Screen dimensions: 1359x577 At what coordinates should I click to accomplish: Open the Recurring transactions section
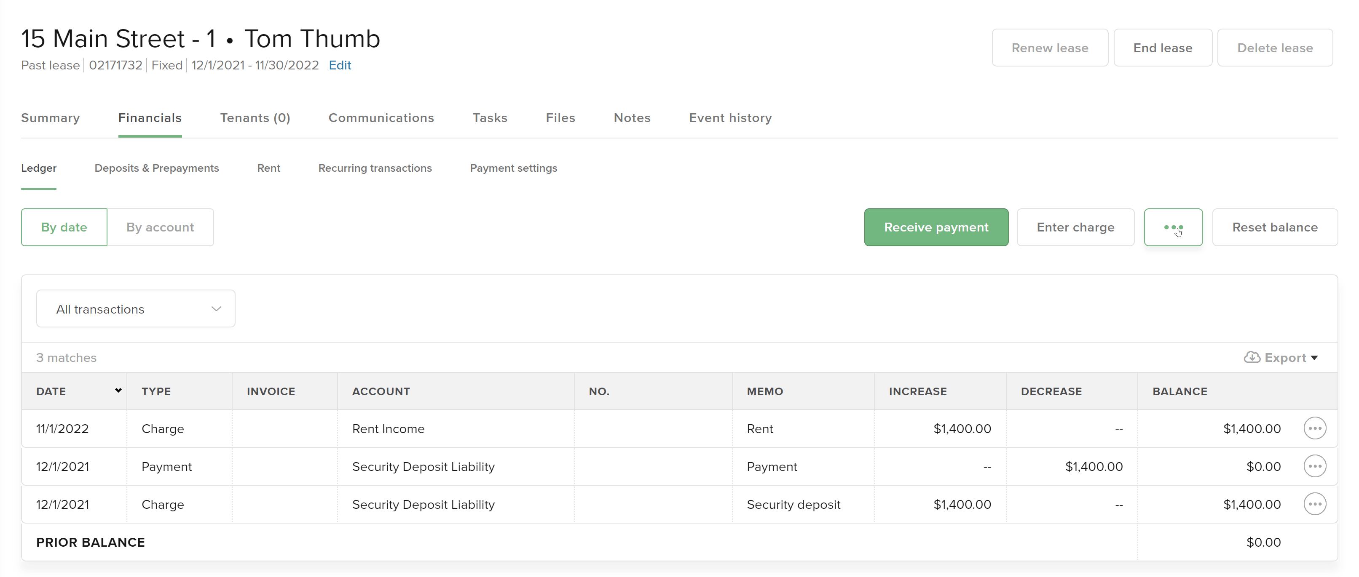pos(375,168)
